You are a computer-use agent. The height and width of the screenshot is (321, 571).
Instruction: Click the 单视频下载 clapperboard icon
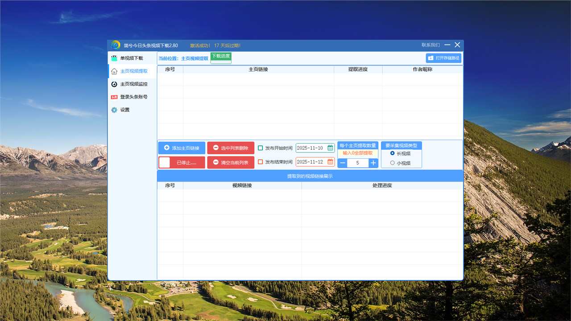[114, 58]
